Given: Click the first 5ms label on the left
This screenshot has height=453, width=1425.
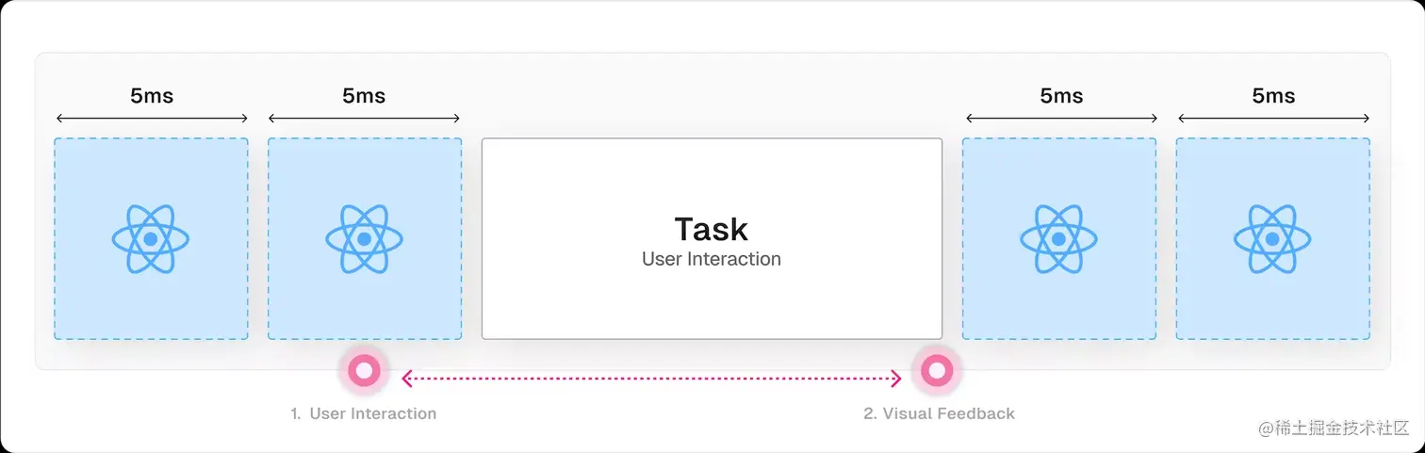Looking at the screenshot, I should pos(152,96).
